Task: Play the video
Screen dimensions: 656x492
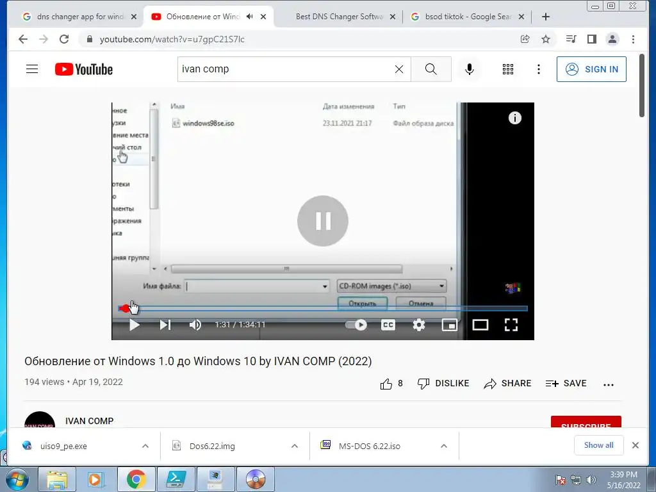Action: (135, 325)
